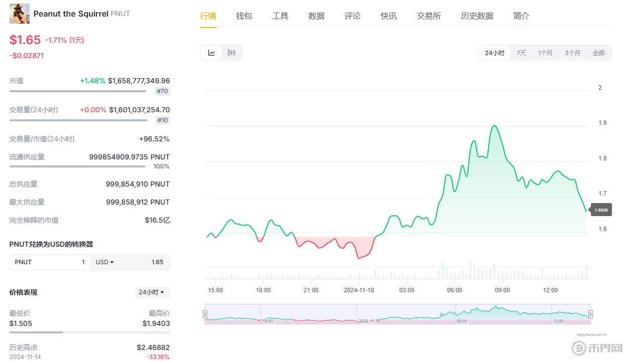
Task: Click the right range navigator handle
Action: tap(590, 314)
